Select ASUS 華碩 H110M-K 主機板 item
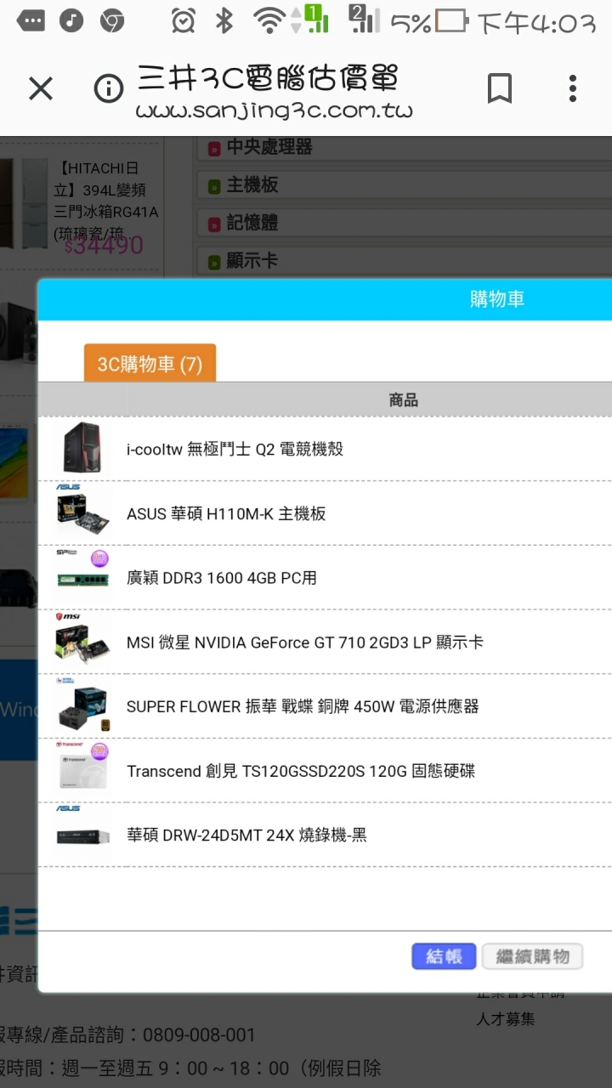This screenshot has height=1088, width=612. click(226, 513)
